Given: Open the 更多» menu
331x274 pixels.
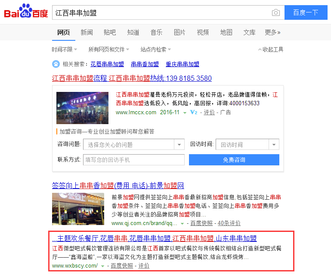Looking at the screenshot, I should (x=272, y=32).
